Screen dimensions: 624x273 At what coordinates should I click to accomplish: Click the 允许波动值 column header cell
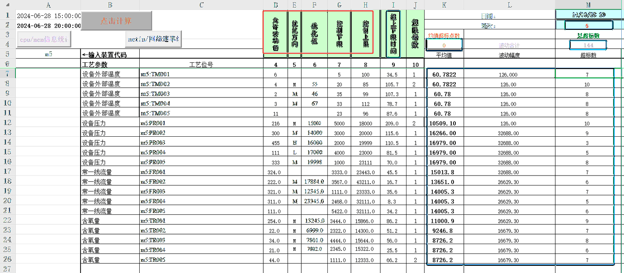click(x=275, y=34)
